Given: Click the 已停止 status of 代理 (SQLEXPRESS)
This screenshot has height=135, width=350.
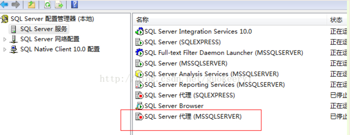Looking at the screenshot, I should tap(338, 95).
